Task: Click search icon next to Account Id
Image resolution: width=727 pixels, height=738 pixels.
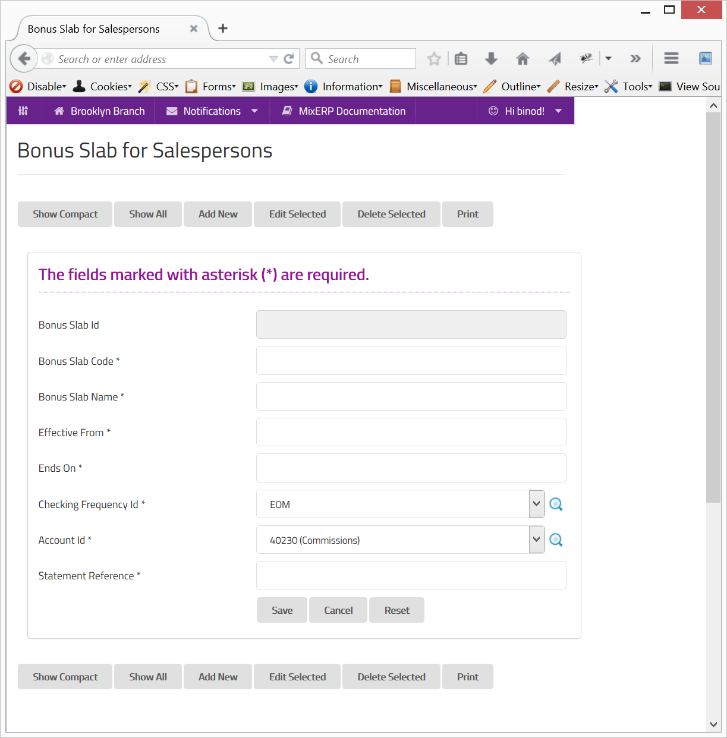Action: 556,540
